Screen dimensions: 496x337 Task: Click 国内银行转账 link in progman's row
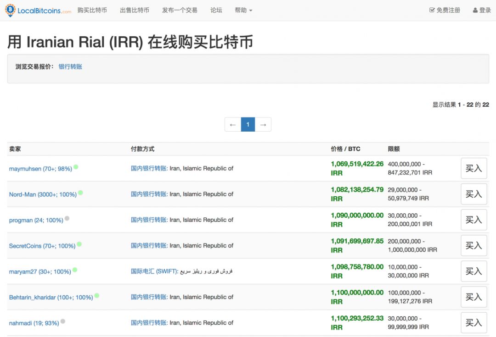pyautogui.click(x=149, y=220)
